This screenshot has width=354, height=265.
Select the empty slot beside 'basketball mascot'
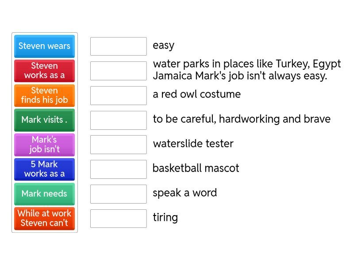[x=118, y=169]
